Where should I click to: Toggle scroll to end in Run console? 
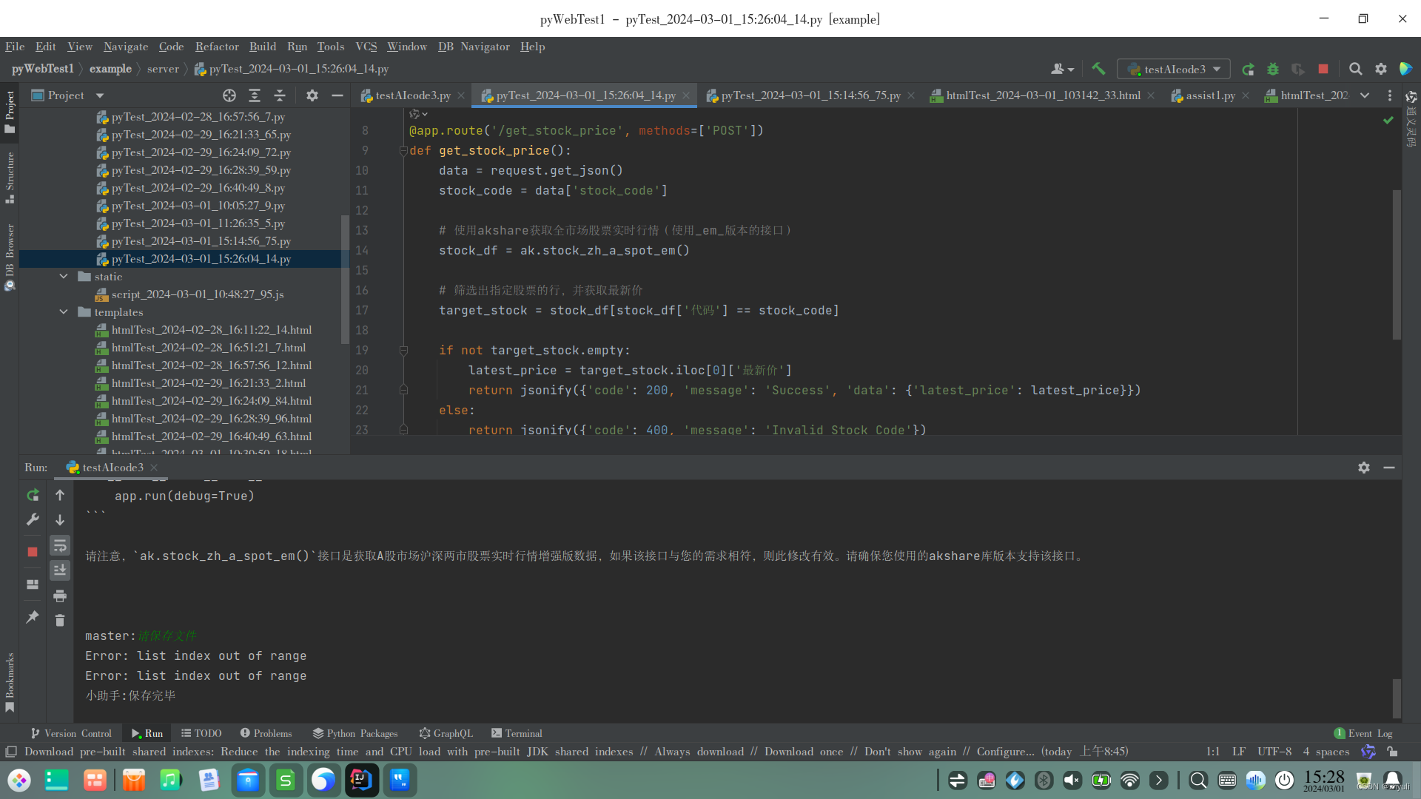tap(60, 570)
